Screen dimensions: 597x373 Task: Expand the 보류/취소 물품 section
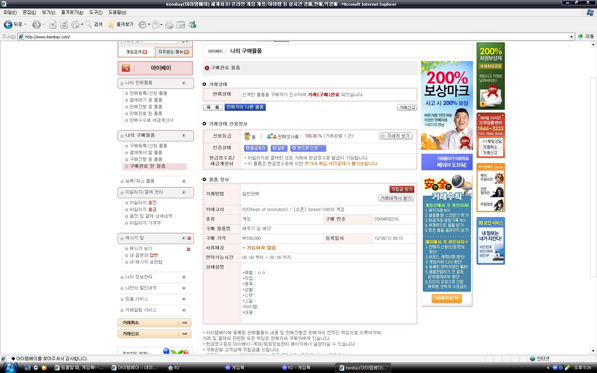pyautogui.click(x=184, y=181)
